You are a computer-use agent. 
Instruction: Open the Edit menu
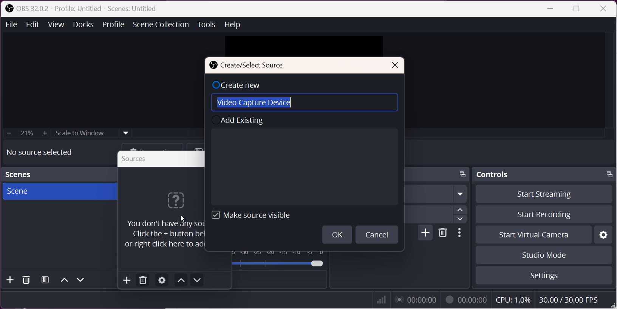pyautogui.click(x=32, y=24)
